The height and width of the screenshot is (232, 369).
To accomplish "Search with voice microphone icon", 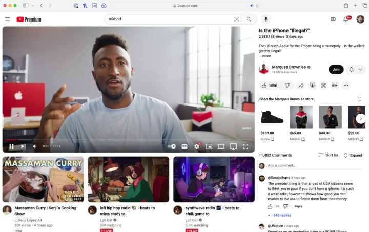I will [x=265, y=19].
